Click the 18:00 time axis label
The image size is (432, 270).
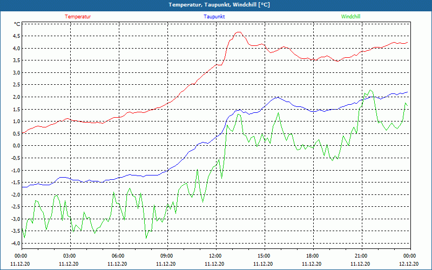click(x=312, y=256)
